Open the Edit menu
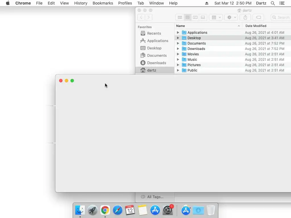 [51, 3]
